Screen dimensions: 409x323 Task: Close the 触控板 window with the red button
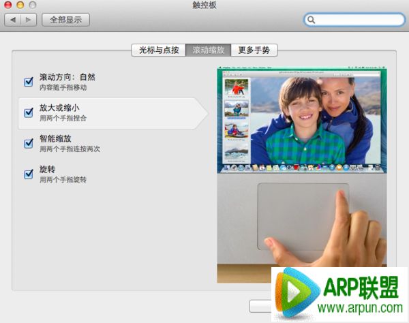8,5
